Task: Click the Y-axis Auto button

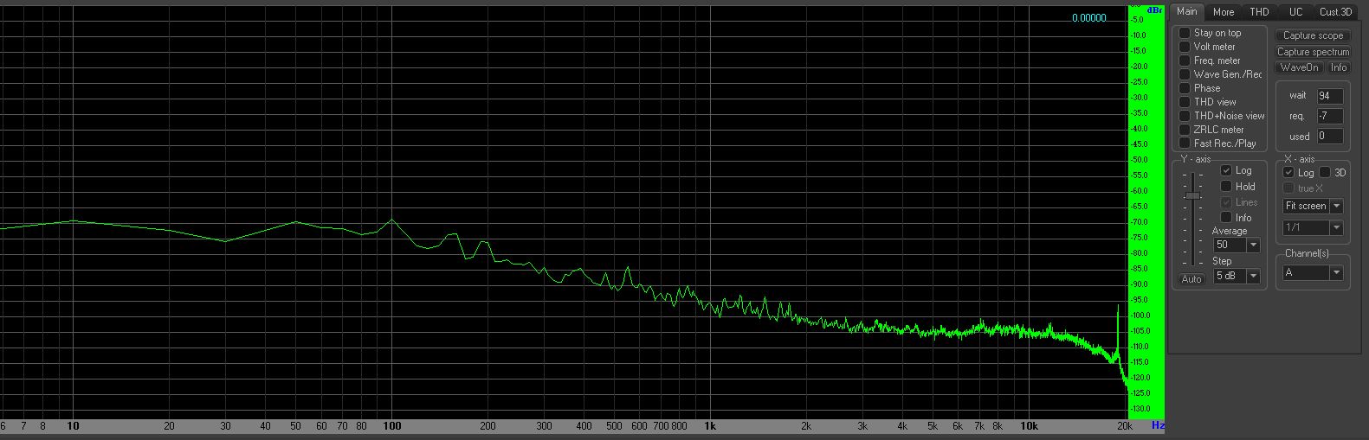Action: [1191, 279]
